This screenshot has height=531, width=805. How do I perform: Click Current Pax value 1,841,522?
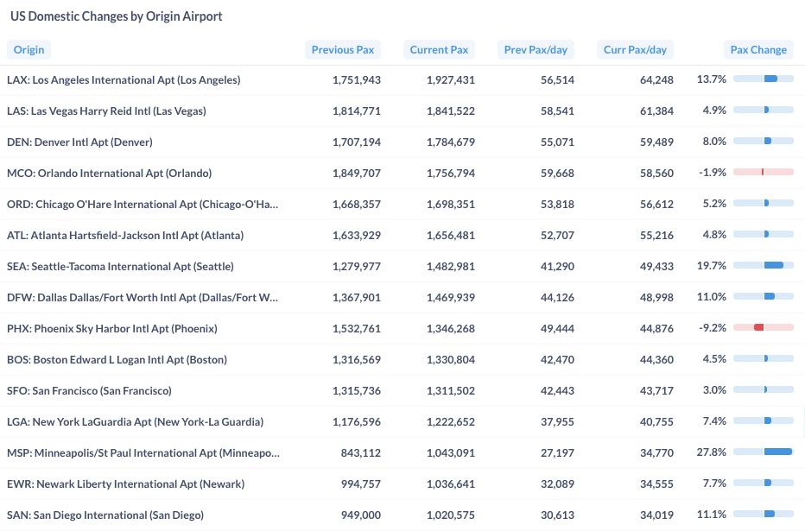pos(451,111)
